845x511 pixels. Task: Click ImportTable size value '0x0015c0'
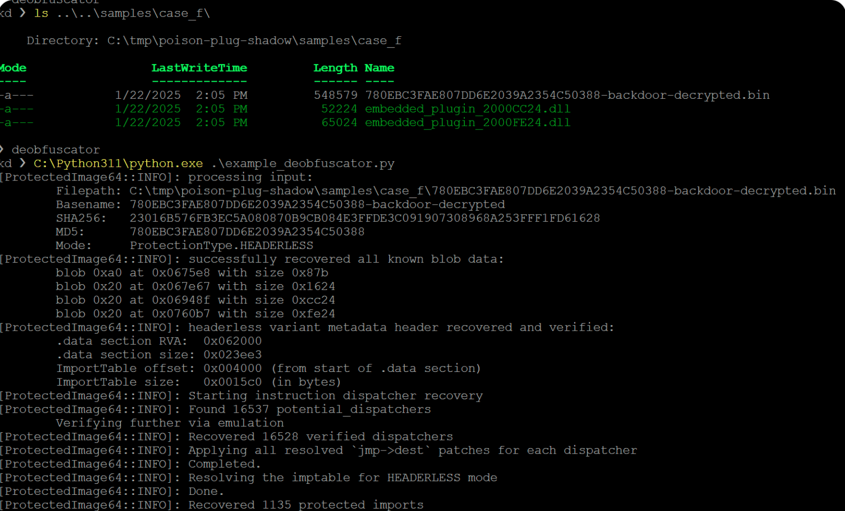pyautogui.click(x=232, y=382)
